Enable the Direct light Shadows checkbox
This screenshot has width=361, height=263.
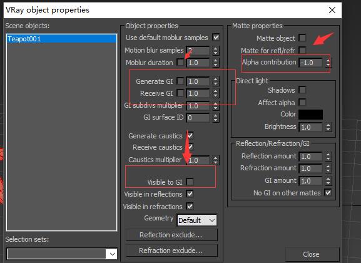pos(302,90)
